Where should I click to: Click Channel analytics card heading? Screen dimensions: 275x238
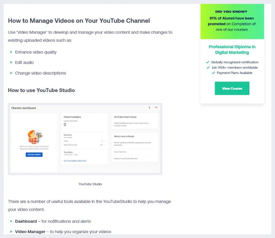coord(72,117)
